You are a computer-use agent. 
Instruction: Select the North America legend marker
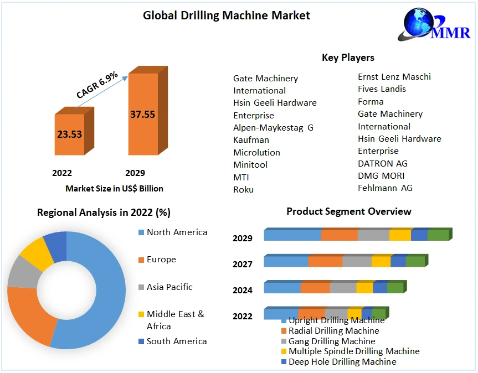click(x=141, y=232)
